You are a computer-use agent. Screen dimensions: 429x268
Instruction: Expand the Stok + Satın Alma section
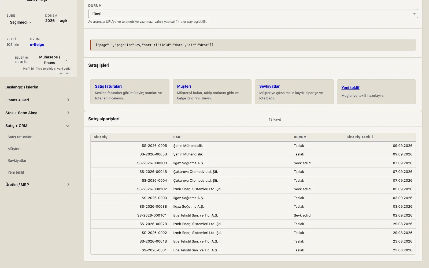pyautogui.click(x=38, y=113)
